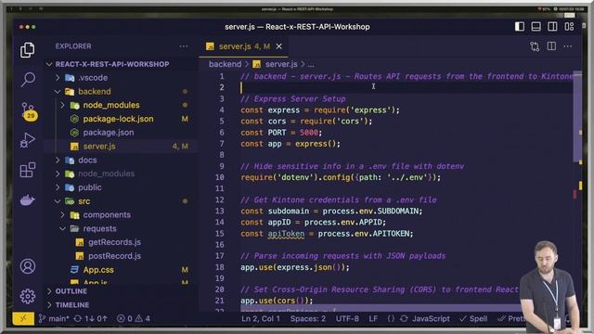Click the curly braces status icon

(391, 318)
